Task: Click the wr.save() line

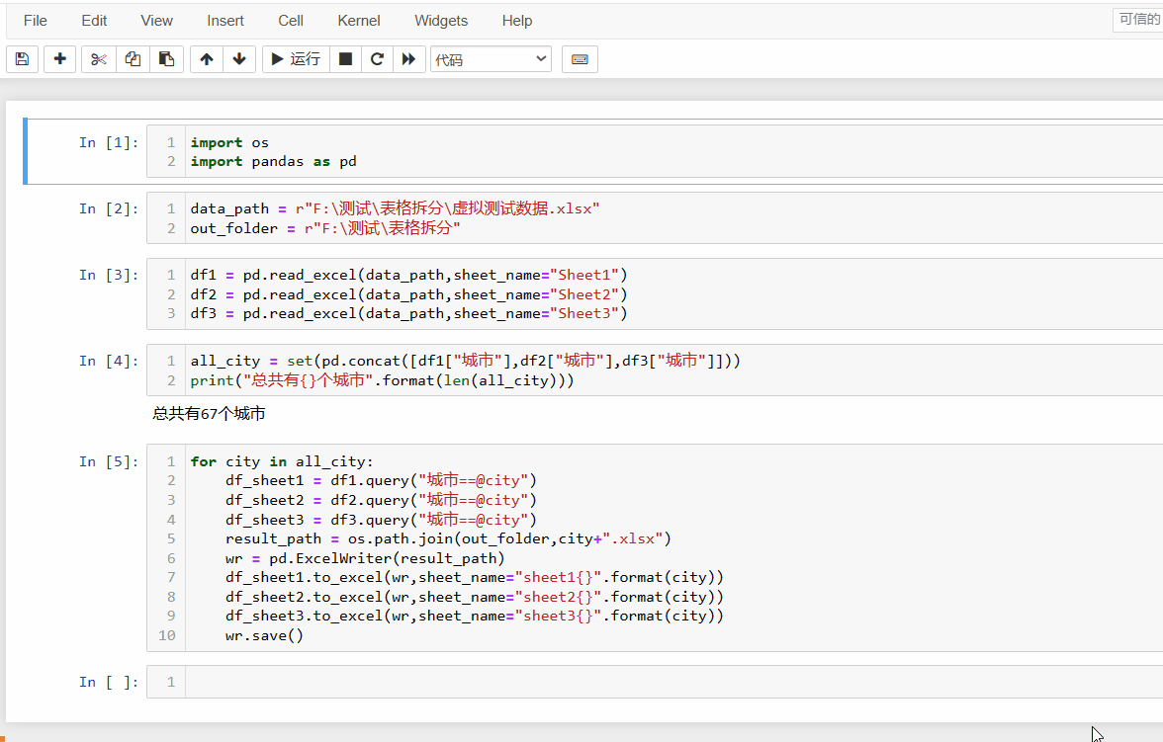Action: (264, 635)
